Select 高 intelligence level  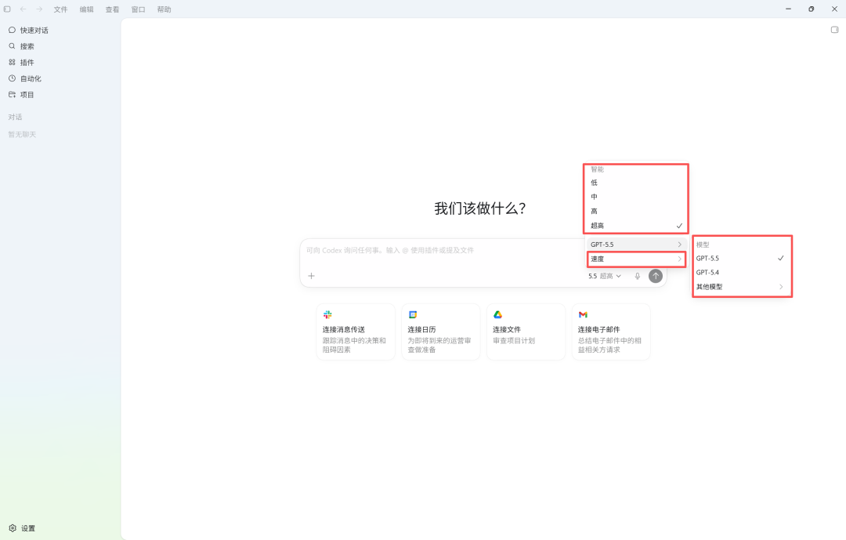point(636,211)
